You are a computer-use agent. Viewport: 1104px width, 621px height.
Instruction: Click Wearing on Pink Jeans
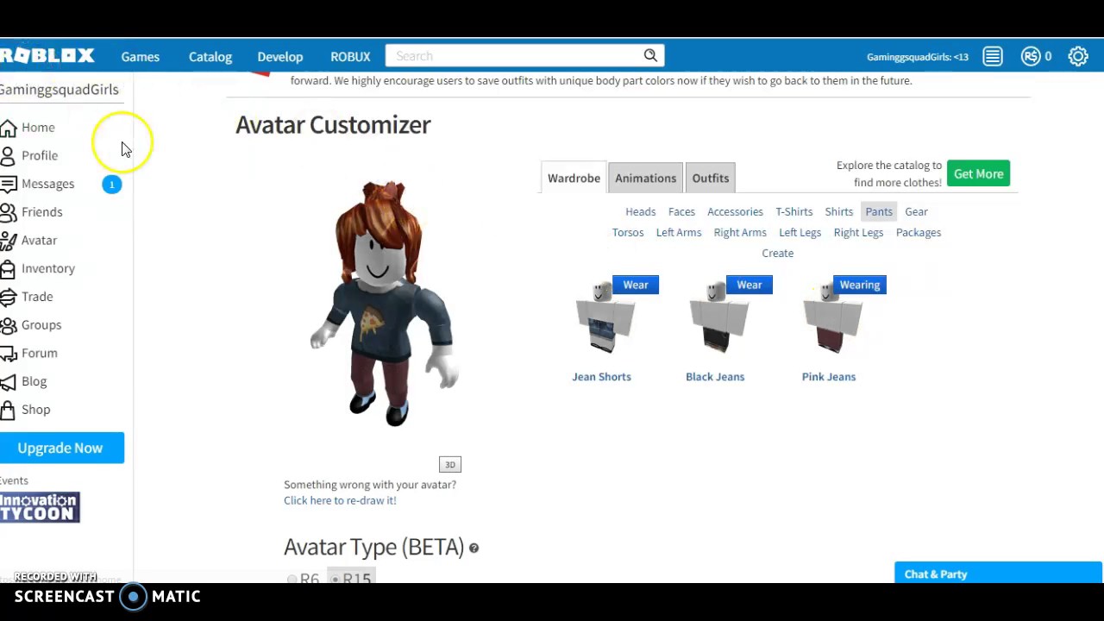pos(860,285)
